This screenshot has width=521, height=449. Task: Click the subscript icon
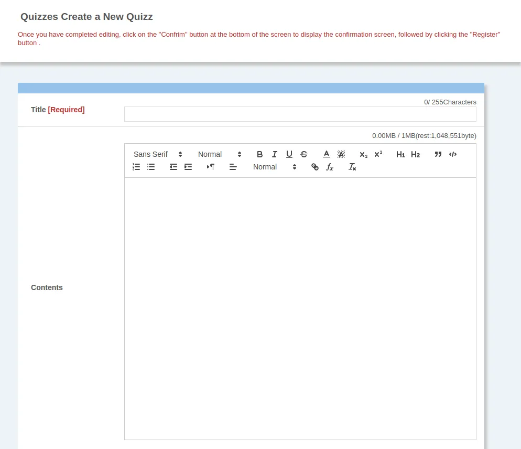click(363, 154)
